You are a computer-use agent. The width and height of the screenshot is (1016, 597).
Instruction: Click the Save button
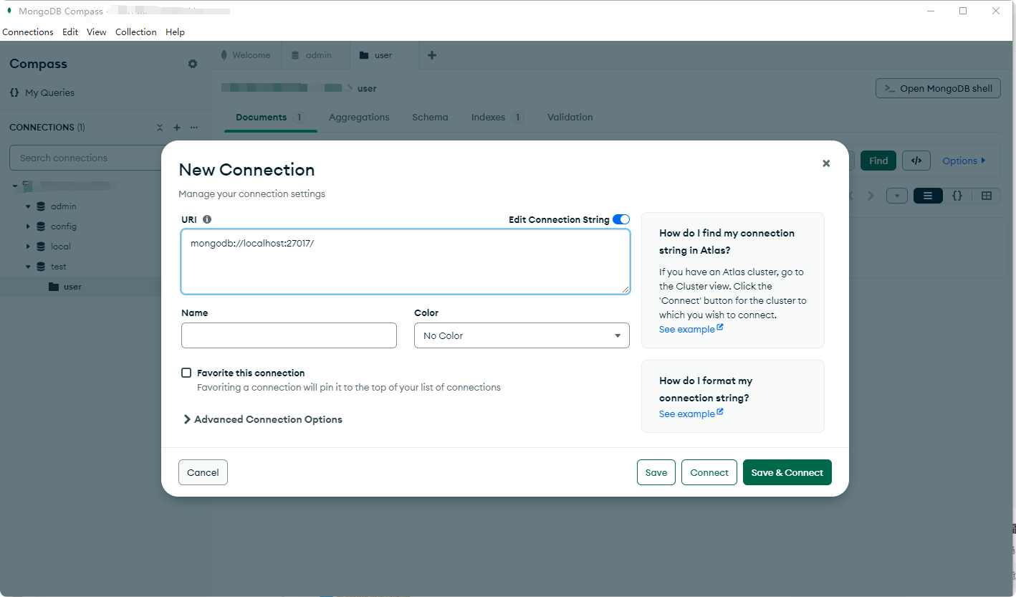[x=656, y=472]
